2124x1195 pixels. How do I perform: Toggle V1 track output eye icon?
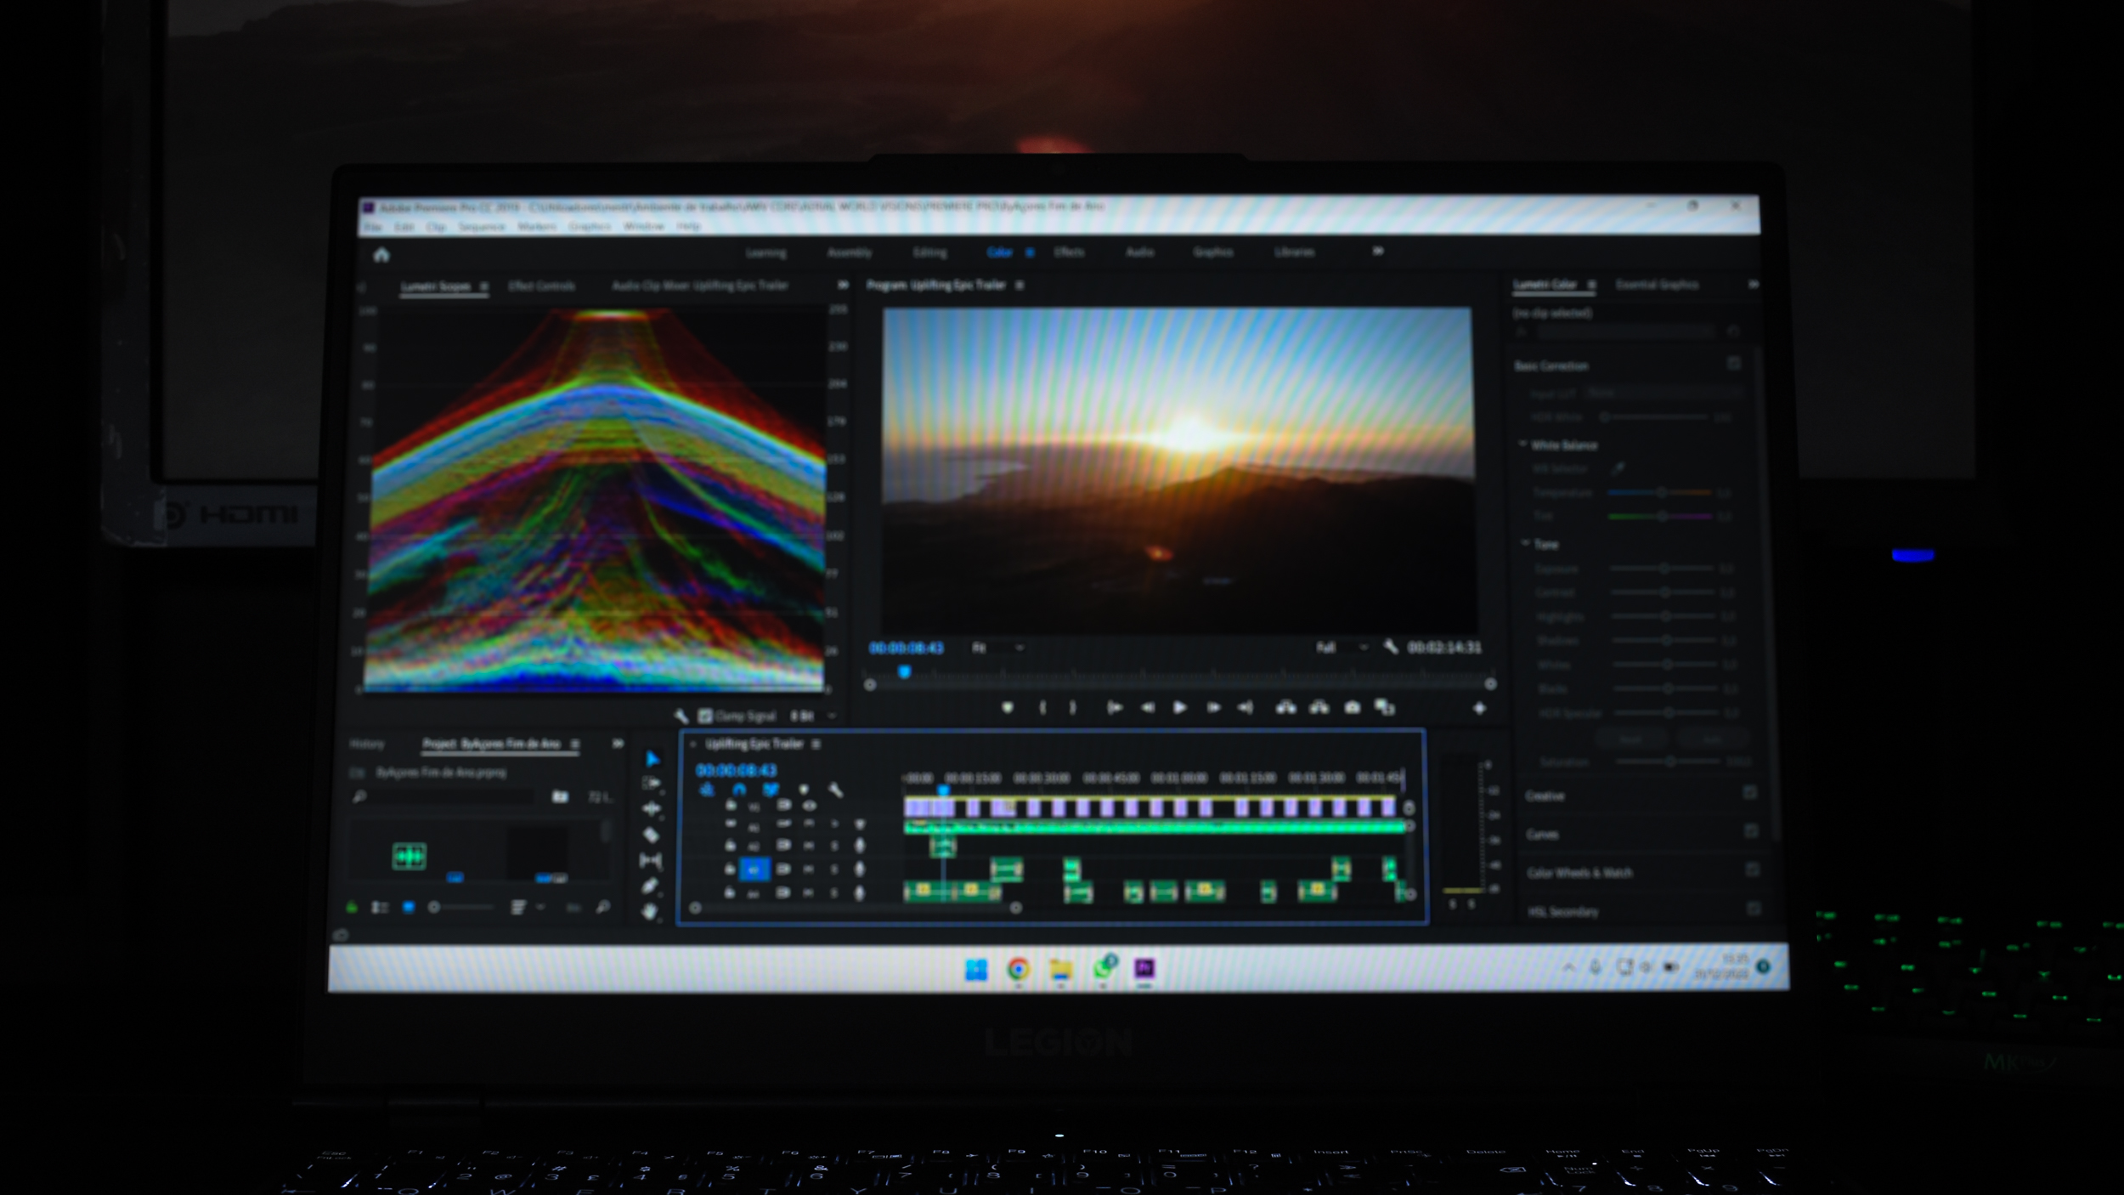809,805
